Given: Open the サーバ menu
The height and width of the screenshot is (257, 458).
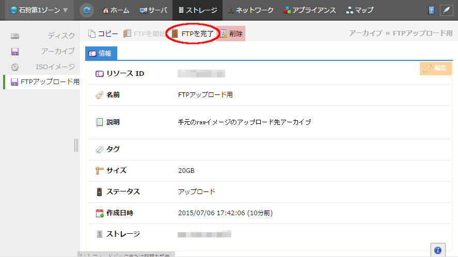Looking at the screenshot, I should (x=153, y=10).
